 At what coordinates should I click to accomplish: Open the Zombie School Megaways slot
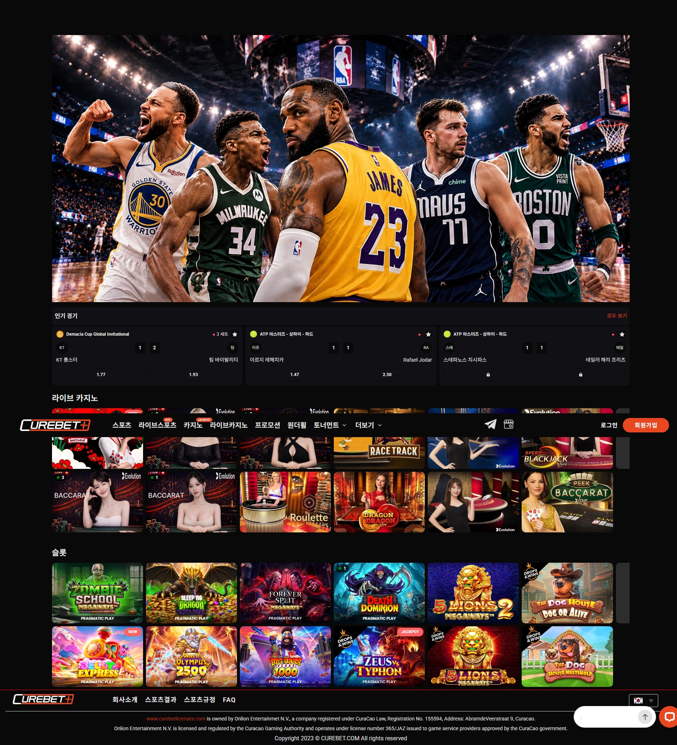(97, 593)
